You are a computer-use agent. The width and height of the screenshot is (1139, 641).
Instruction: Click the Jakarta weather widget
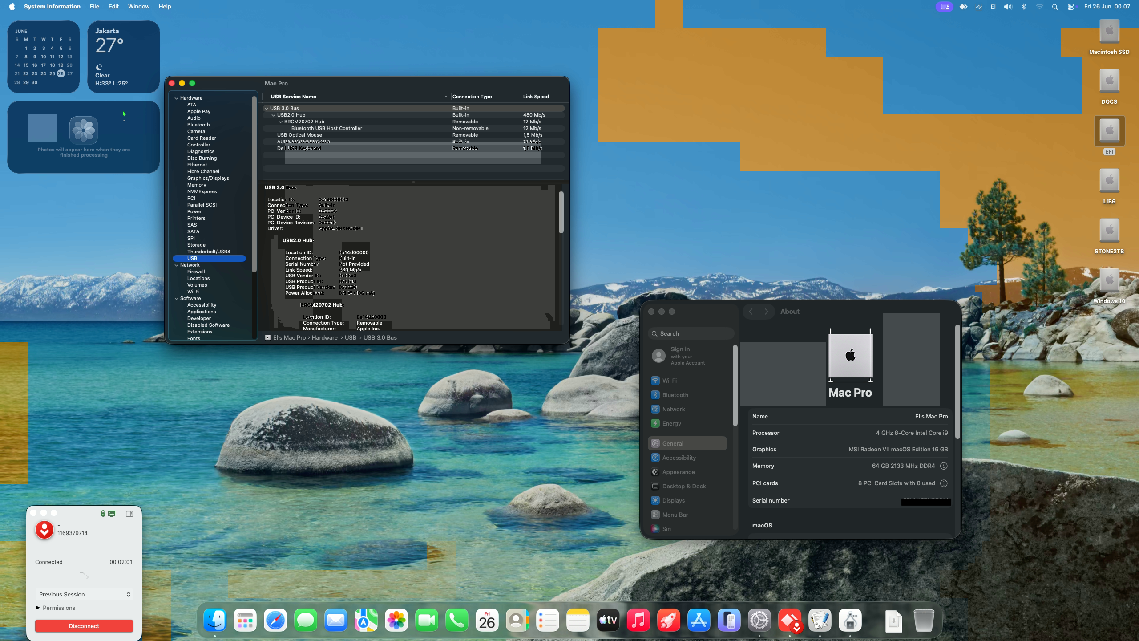pos(124,57)
